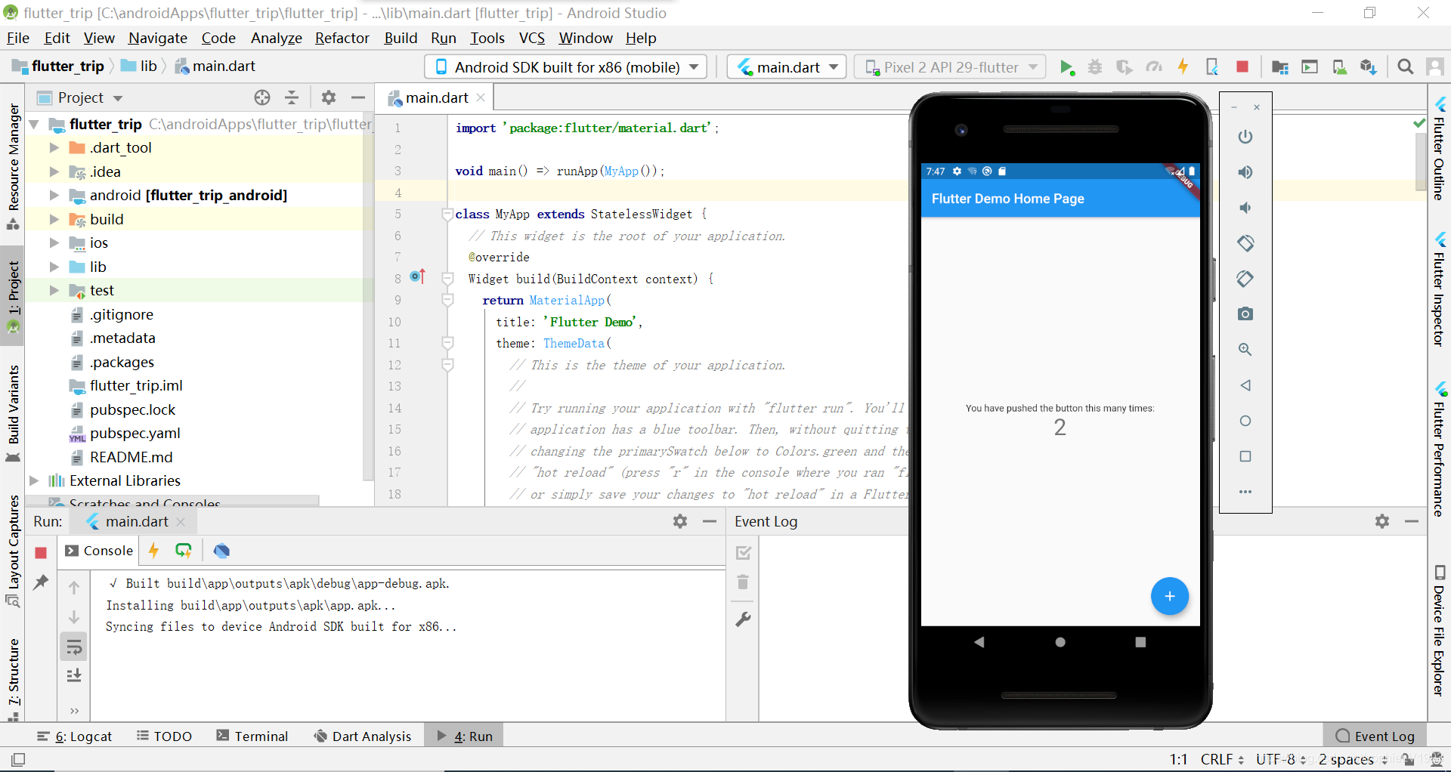Viewport: 1451px width, 772px height.
Task: Stop the running app from main toolbar
Action: click(1242, 67)
